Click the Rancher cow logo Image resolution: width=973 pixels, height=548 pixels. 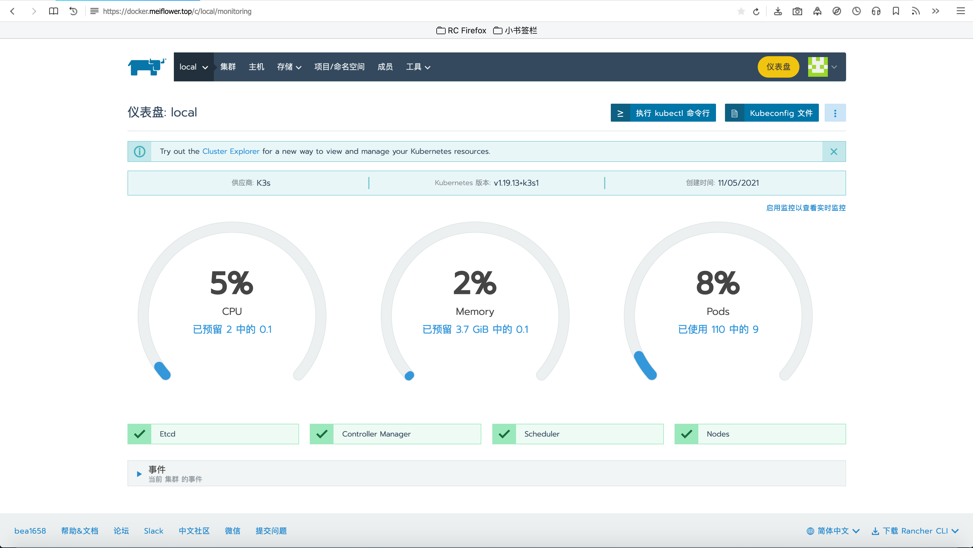147,67
